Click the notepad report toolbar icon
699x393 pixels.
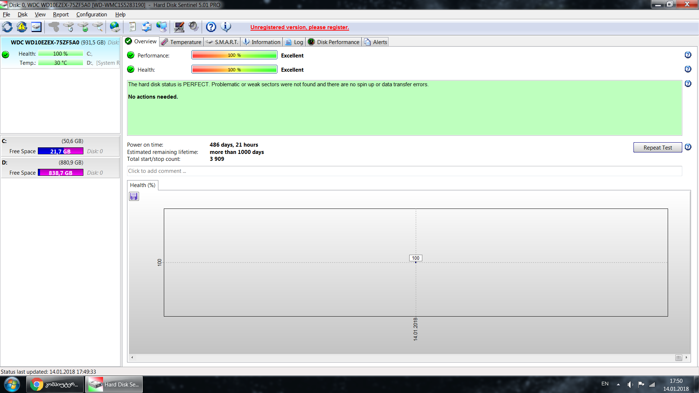pyautogui.click(x=132, y=27)
